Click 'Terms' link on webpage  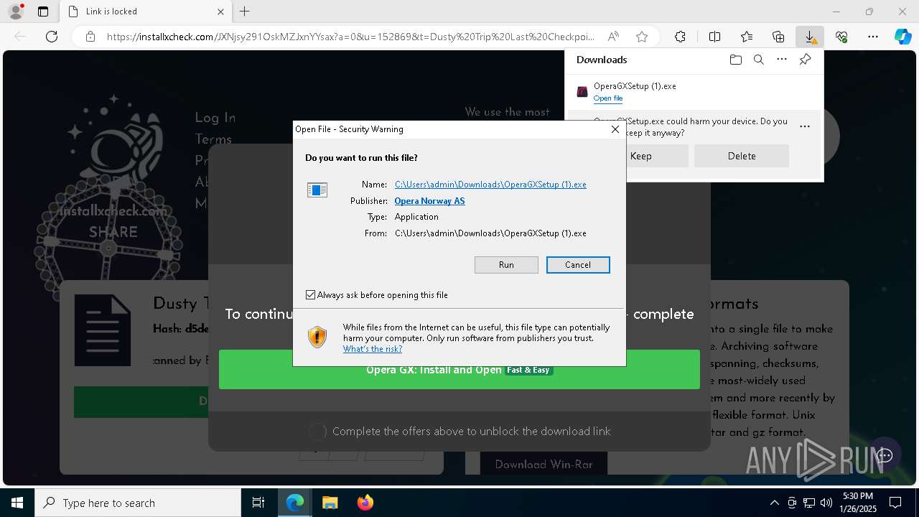(x=213, y=139)
